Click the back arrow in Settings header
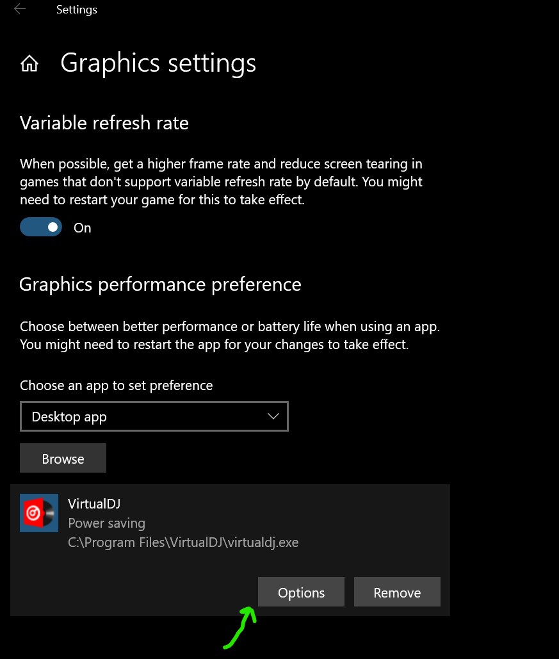559x659 pixels. click(x=20, y=9)
